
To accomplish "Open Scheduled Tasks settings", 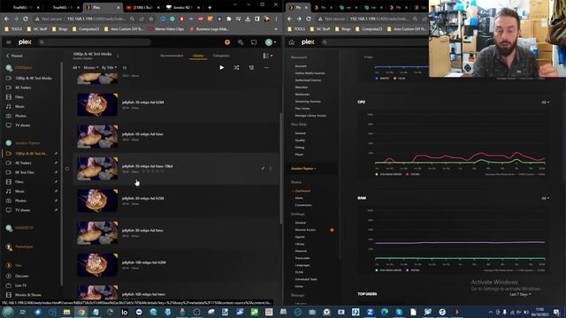I will [x=306, y=279].
